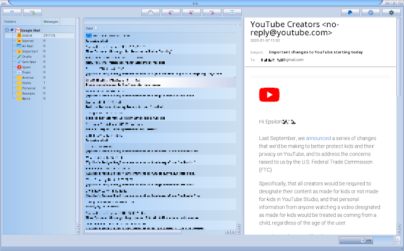Click the Archive folder icon
Viewport: 404px width, 251px height.
[19, 78]
